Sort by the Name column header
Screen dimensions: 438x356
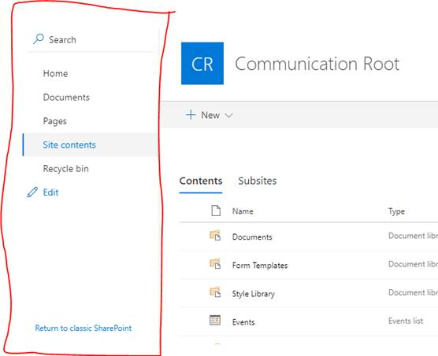click(243, 211)
